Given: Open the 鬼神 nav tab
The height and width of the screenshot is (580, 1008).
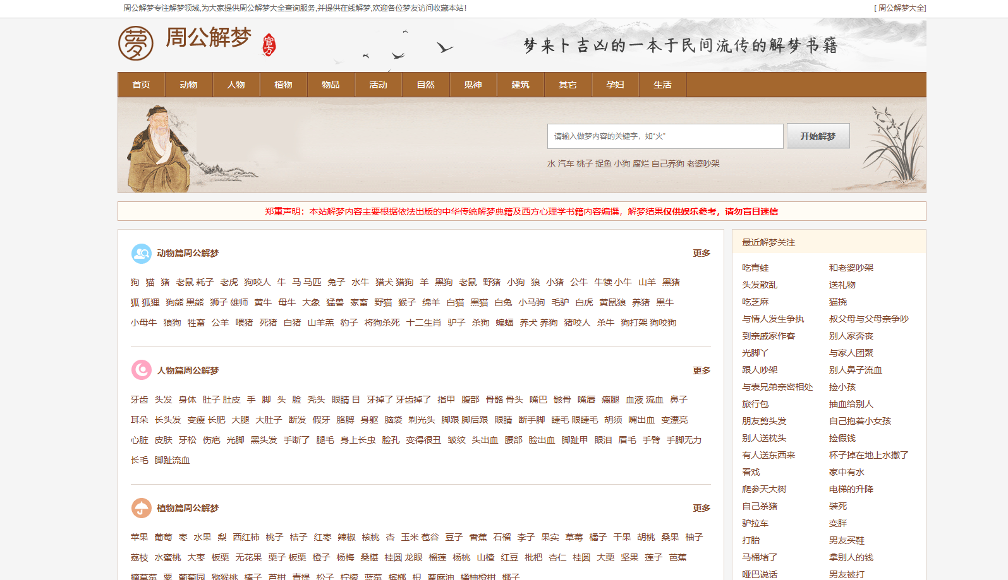Looking at the screenshot, I should [473, 85].
